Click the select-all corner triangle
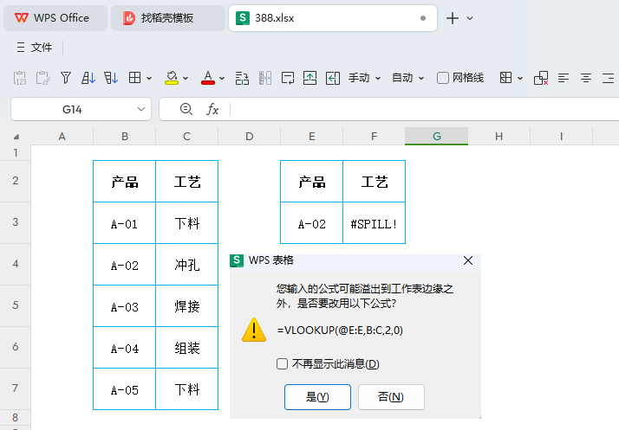This screenshot has height=430, width=619. tap(16, 137)
